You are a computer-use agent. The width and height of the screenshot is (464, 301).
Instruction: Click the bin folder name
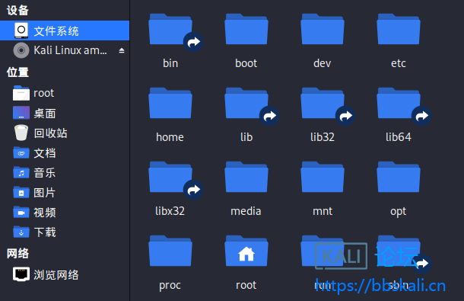click(x=170, y=63)
